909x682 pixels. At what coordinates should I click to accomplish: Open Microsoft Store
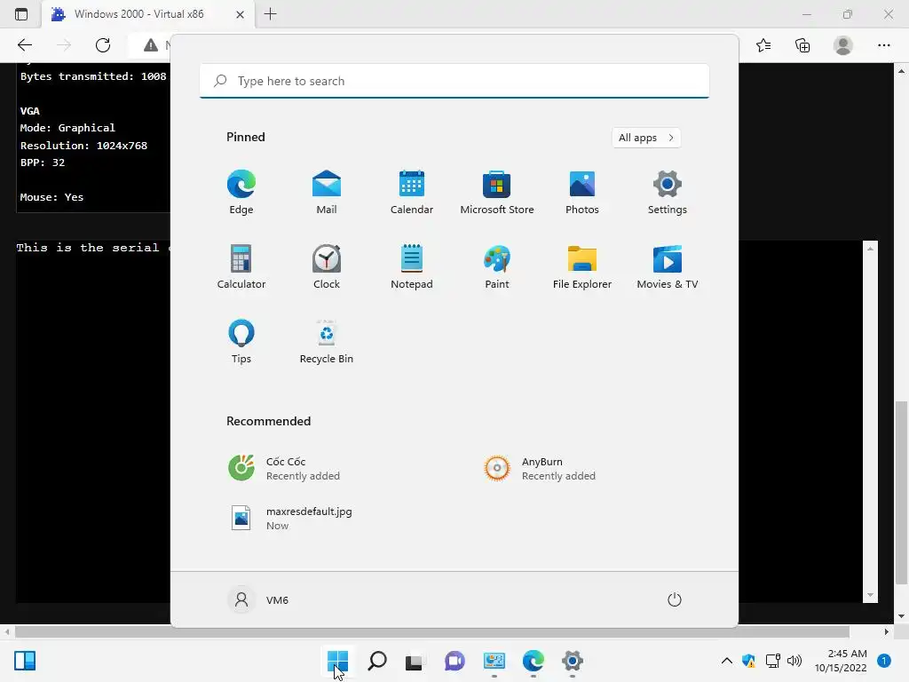[x=497, y=192]
